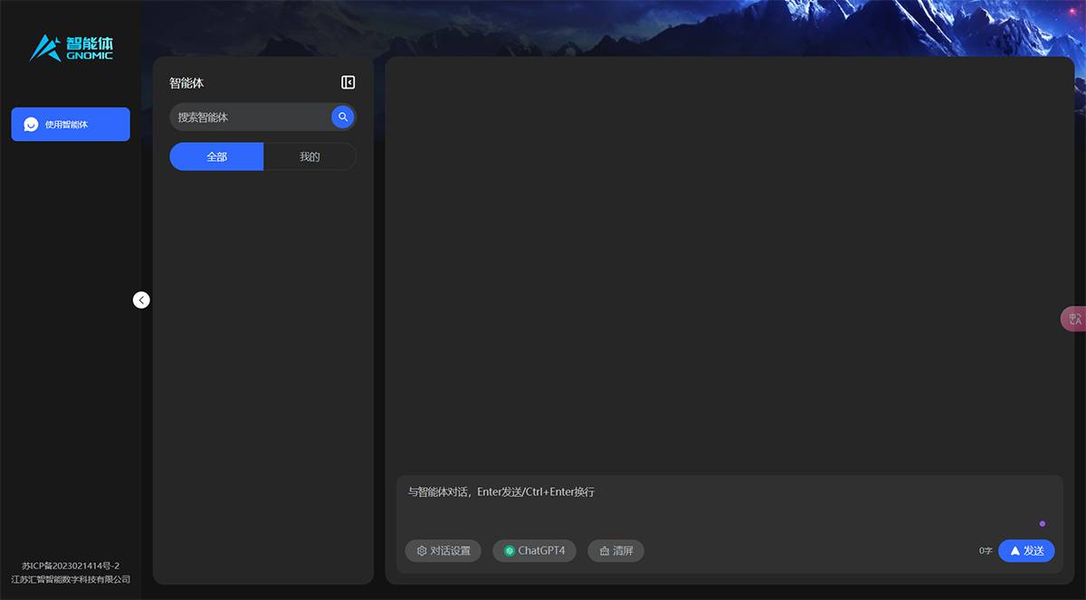
Task: Click the 江苏汇智智能数字科技有限公司 company text
Action: coord(71,579)
